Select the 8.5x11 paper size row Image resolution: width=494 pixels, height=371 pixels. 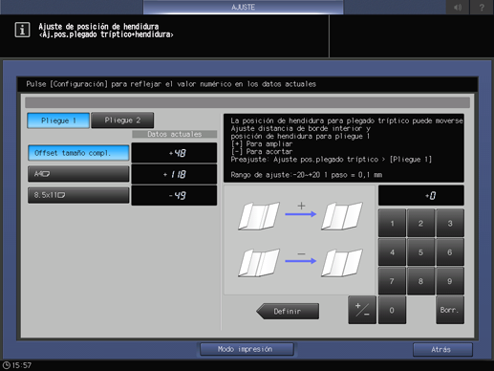pyautogui.click(x=78, y=195)
